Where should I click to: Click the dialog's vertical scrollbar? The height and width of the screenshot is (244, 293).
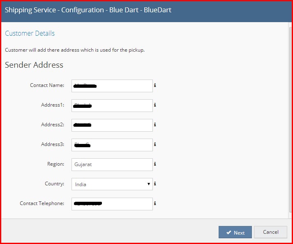[x=290, y=119]
